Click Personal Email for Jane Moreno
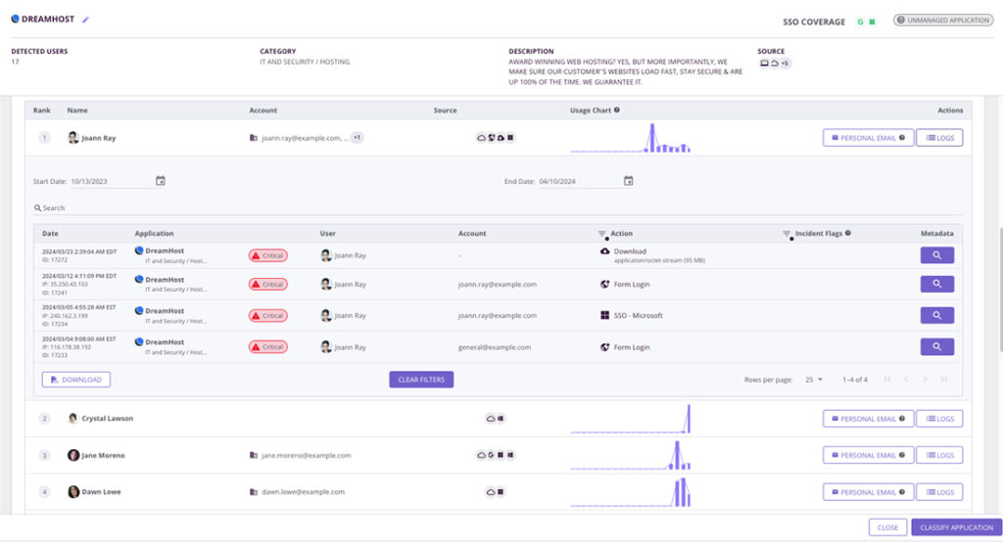 [868, 455]
